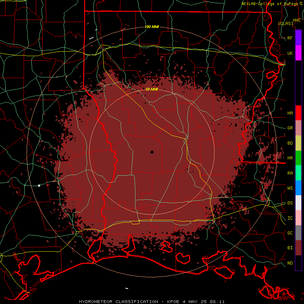Click the BI dark-red legend swatch
Screen dimensions: 304x304
click(298, 248)
